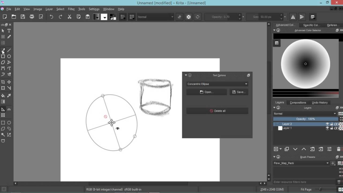Viewport: 343px width, 193px height.
Task: Toggle the lock on Layer 2
Action: point(331,124)
